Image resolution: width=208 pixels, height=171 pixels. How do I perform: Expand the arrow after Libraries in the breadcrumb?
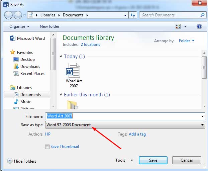59,15
